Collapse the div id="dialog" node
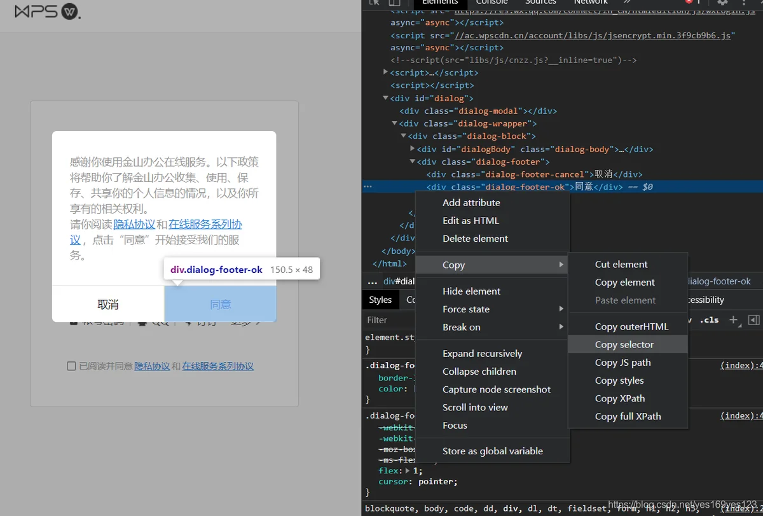The image size is (763, 516). [x=385, y=98]
